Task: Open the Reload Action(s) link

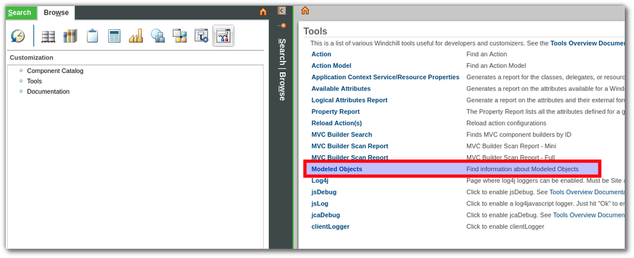Action: tap(337, 123)
